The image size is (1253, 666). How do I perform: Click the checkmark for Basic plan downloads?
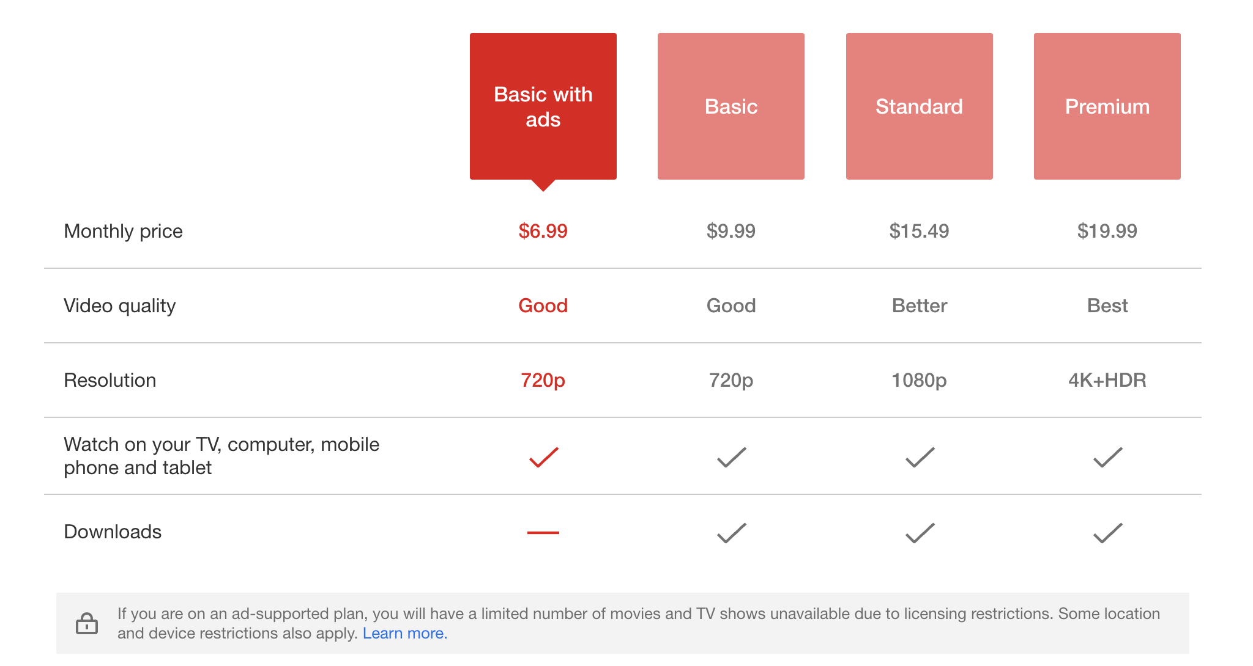731,533
